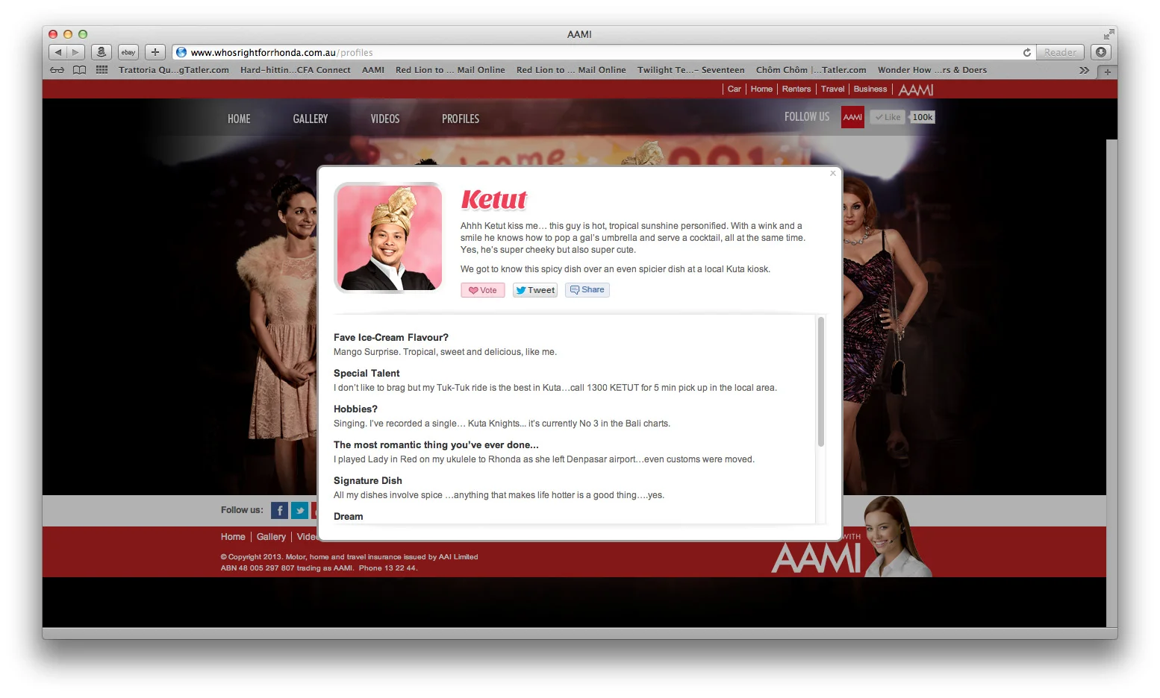
Task: Open Trattoria Qu...gTatler.com bookmark
Action: [174, 70]
